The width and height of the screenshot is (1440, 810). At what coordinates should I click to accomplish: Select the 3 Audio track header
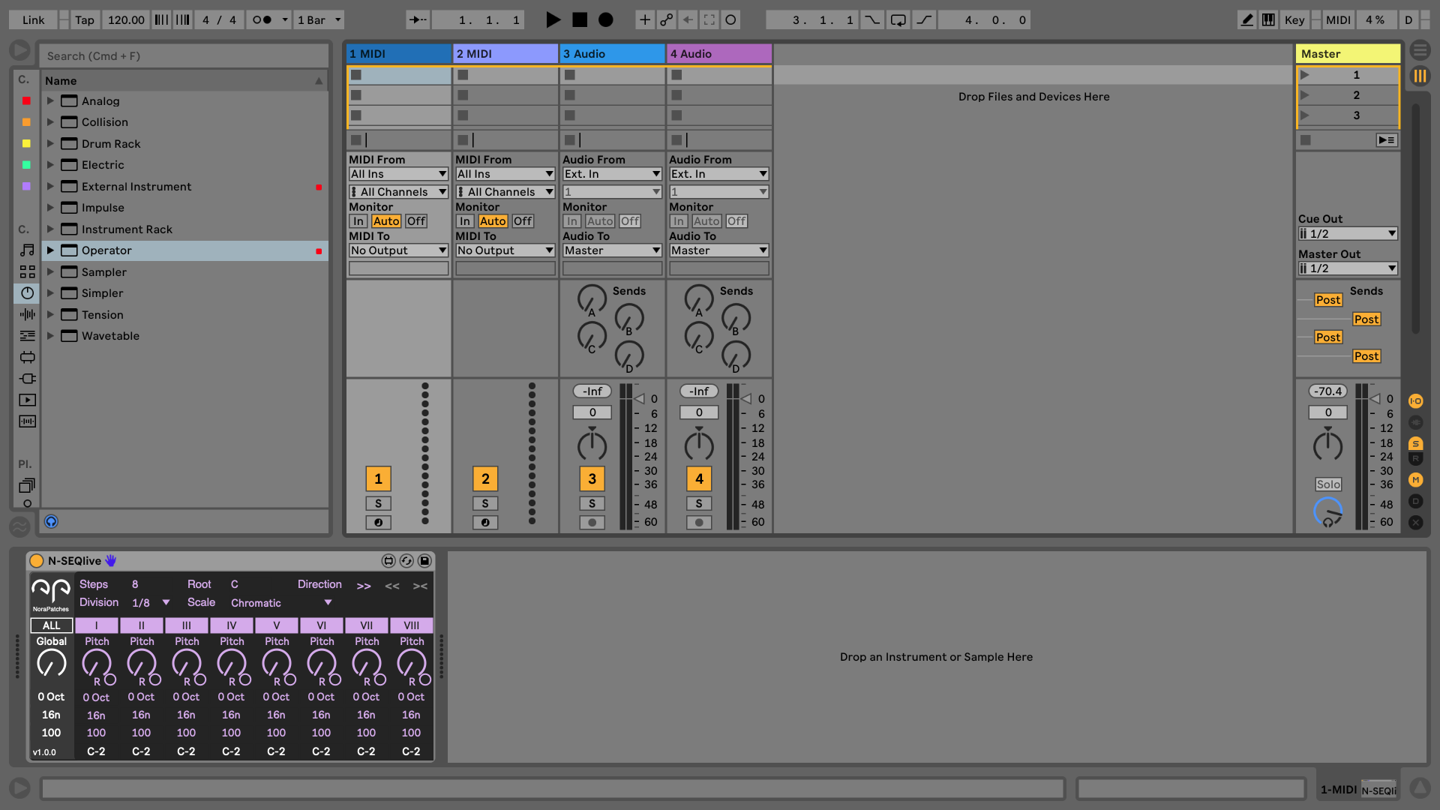(x=611, y=54)
